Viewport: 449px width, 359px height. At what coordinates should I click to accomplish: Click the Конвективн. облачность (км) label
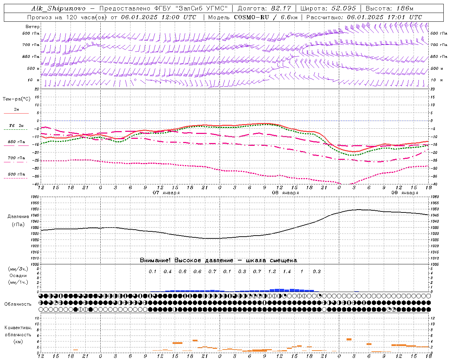click(18, 334)
